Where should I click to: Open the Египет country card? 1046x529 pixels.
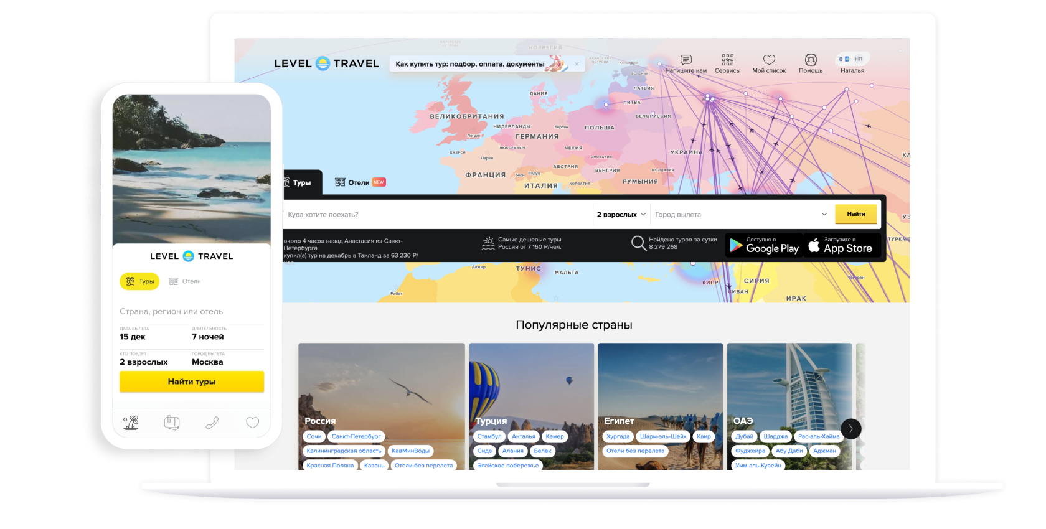pyautogui.click(x=660, y=406)
